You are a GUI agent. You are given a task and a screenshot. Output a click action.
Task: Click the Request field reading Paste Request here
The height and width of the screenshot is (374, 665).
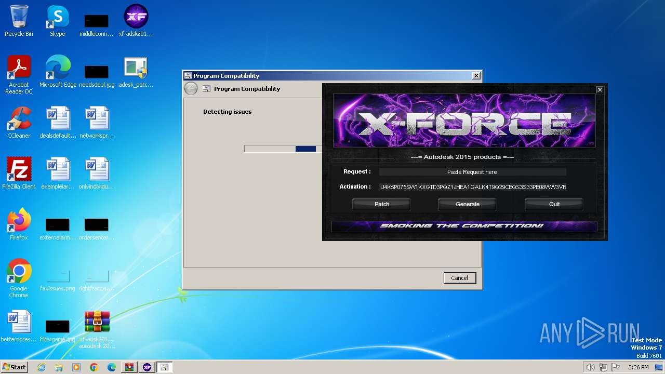(x=472, y=172)
